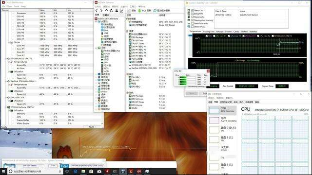Click the Intel logo in HWiNFO summary
Screen dimensions: 312x175
pyautogui.click(x=64, y=166)
